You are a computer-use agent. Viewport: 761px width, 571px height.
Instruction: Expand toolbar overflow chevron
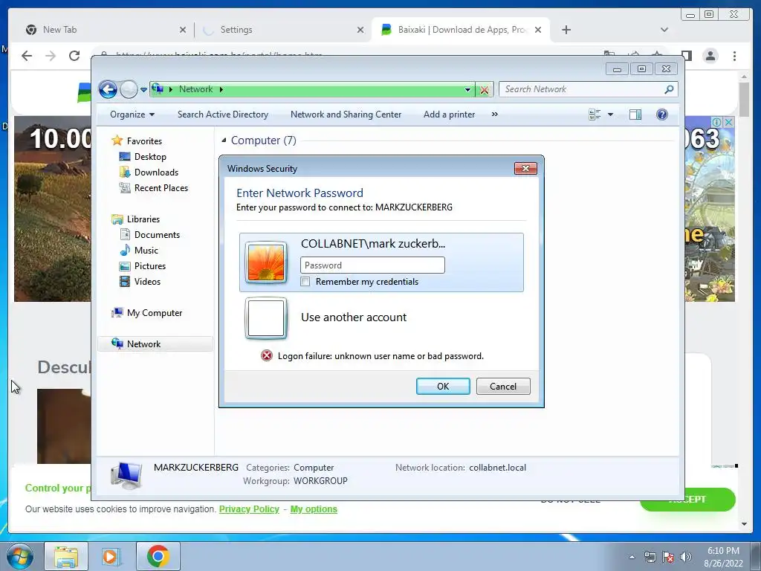494,114
